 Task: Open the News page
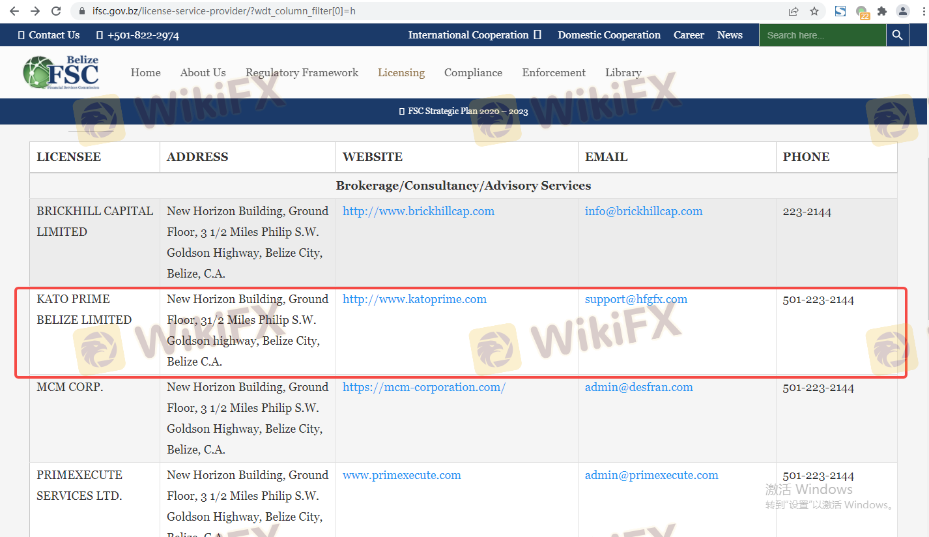[x=730, y=35]
